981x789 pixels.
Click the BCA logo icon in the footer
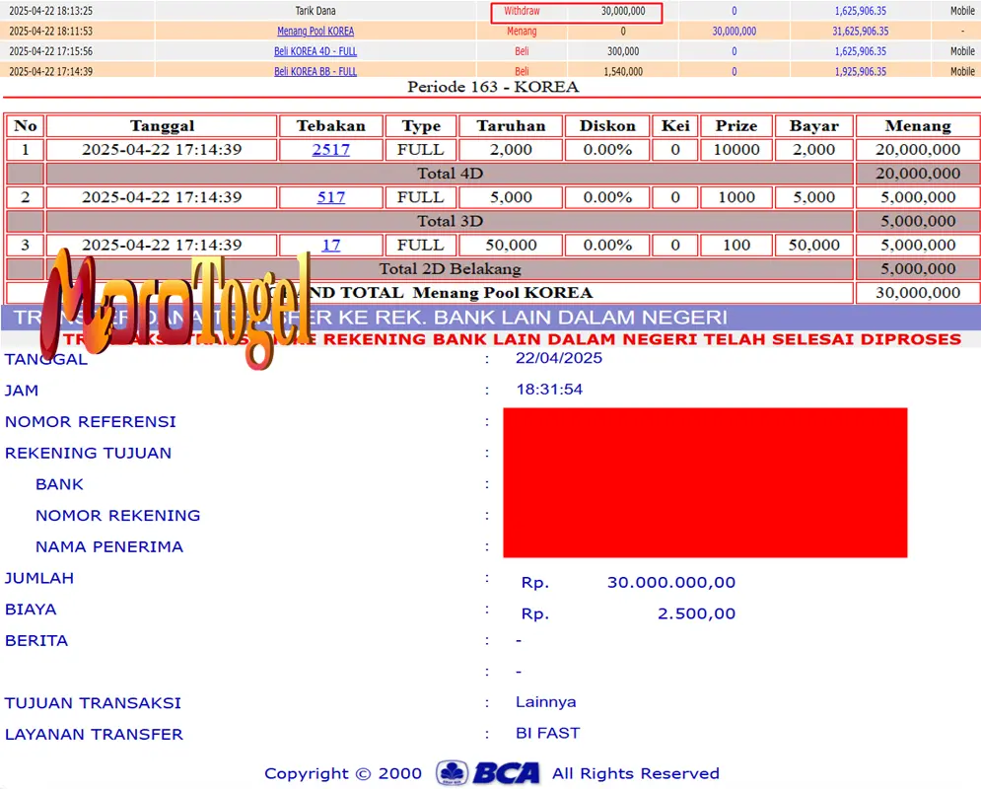[x=452, y=773]
